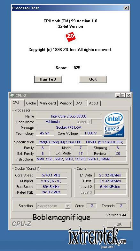
Task: Click the Model value 7
Action: [81, 148]
